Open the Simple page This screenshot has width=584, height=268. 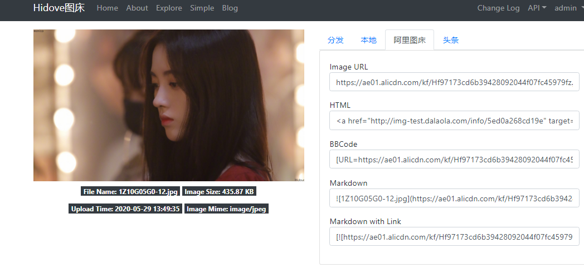(202, 8)
